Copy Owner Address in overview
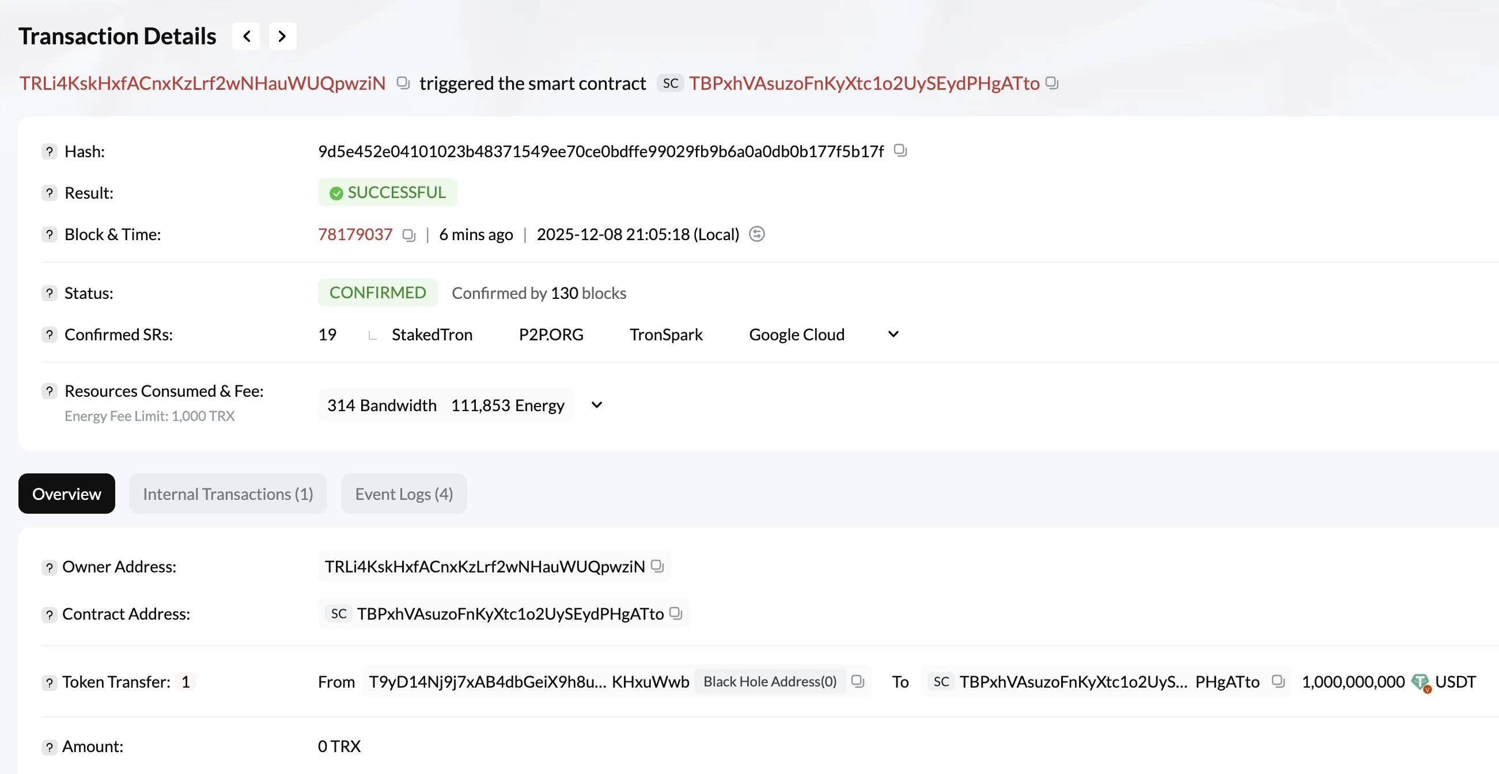Image resolution: width=1499 pixels, height=774 pixels. point(657,566)
